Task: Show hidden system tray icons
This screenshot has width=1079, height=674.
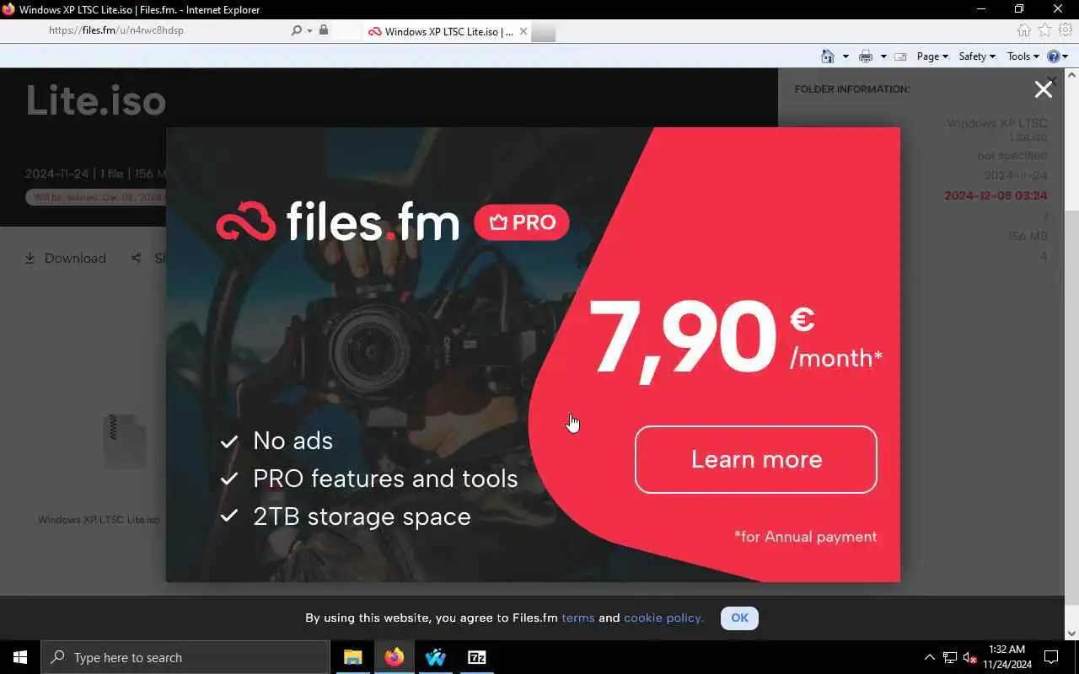Action: (x=929, y=657)
